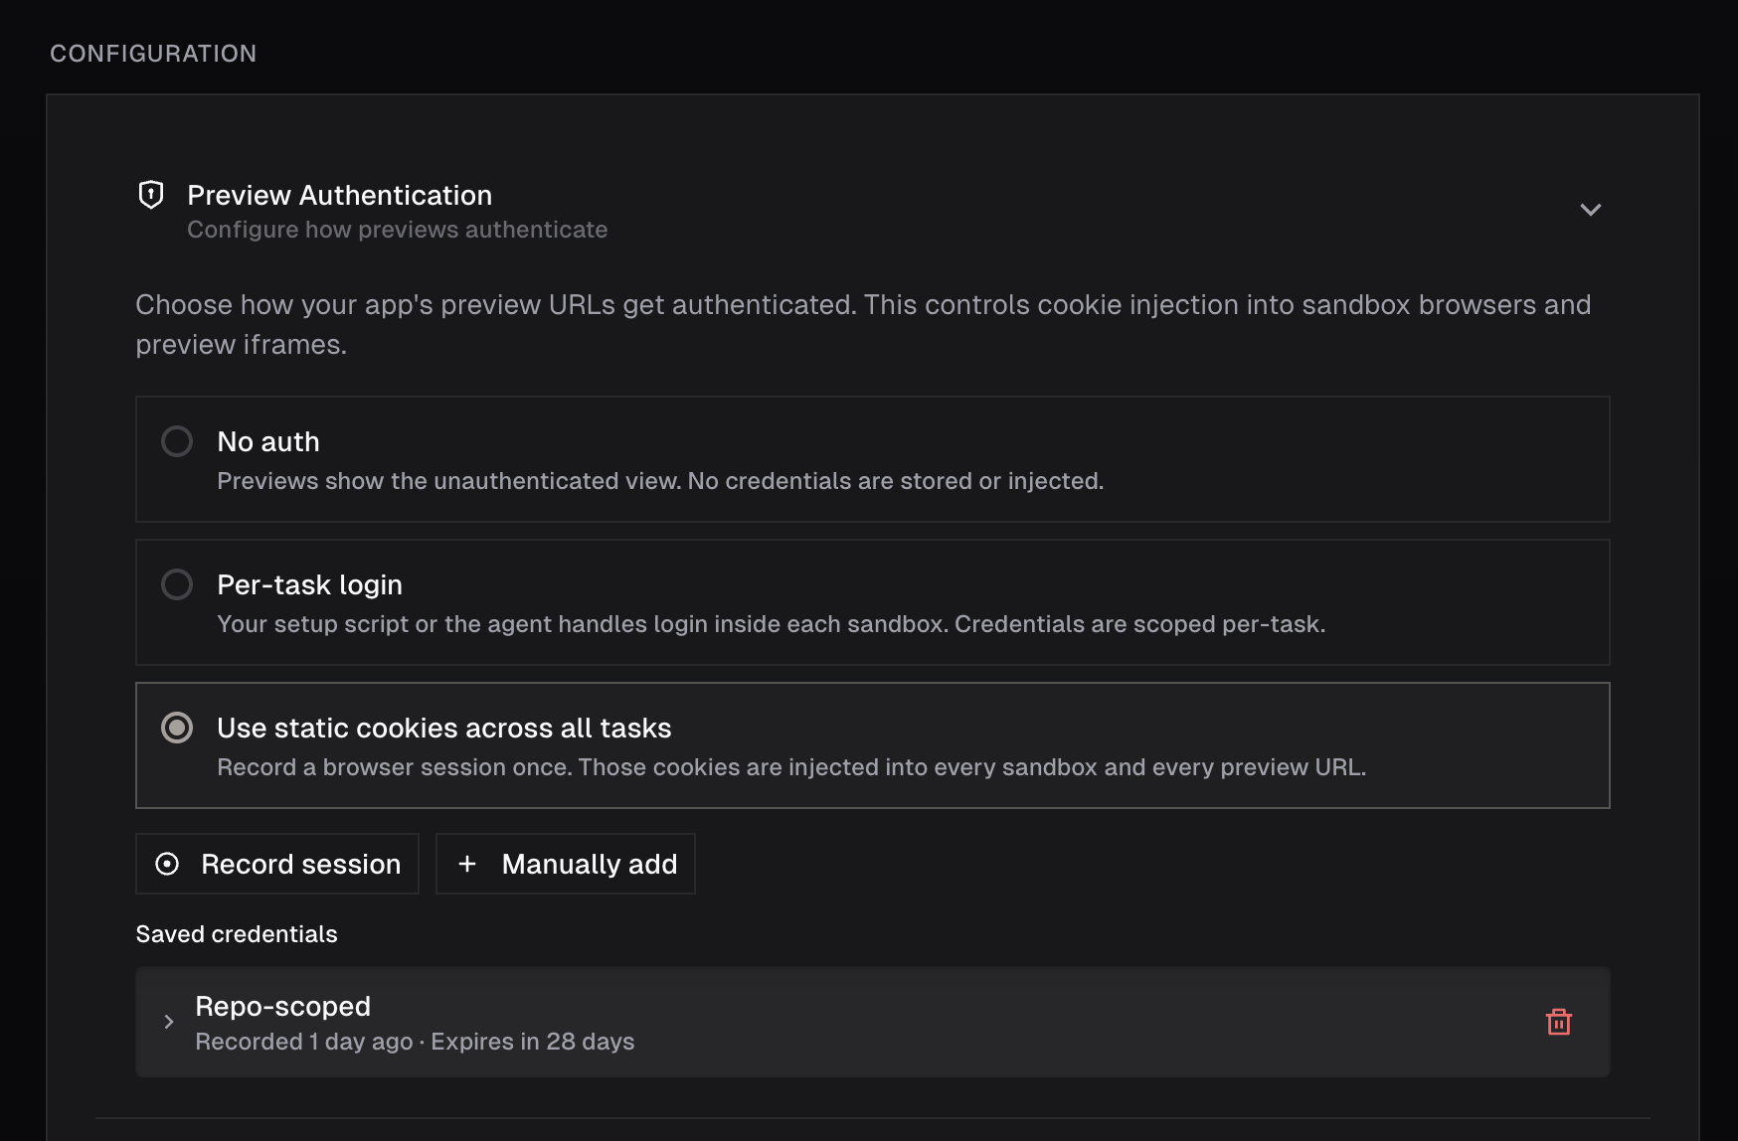Collapse the Preview Authentication section chevron

(x=1590, y=210)
